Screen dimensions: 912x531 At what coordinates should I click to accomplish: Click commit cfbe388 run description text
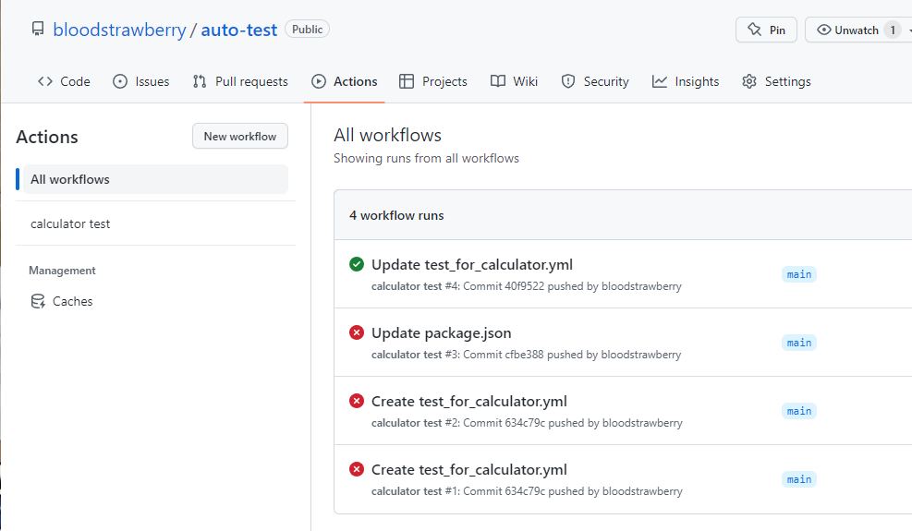[527, 355]
